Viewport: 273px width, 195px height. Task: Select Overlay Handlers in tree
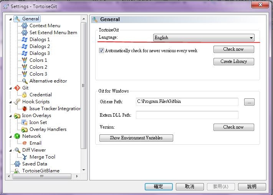[48, 129]
